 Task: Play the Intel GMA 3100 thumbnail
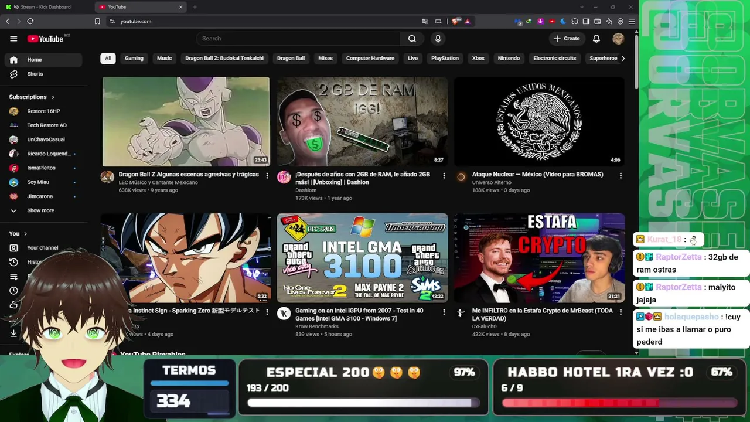pyautogui.click(x=362, y=258)
